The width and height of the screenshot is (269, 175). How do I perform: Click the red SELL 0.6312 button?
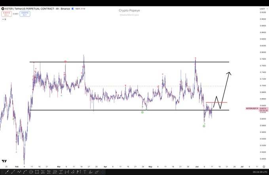pyautogui.click(x=6, y=14)
